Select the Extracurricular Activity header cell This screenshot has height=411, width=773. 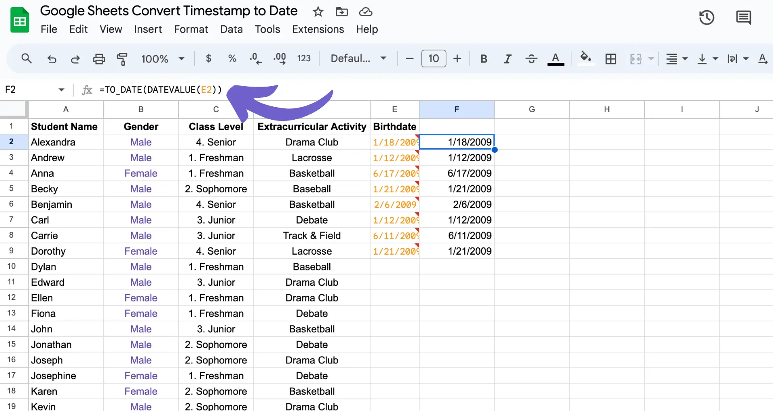tap(312, 127)
